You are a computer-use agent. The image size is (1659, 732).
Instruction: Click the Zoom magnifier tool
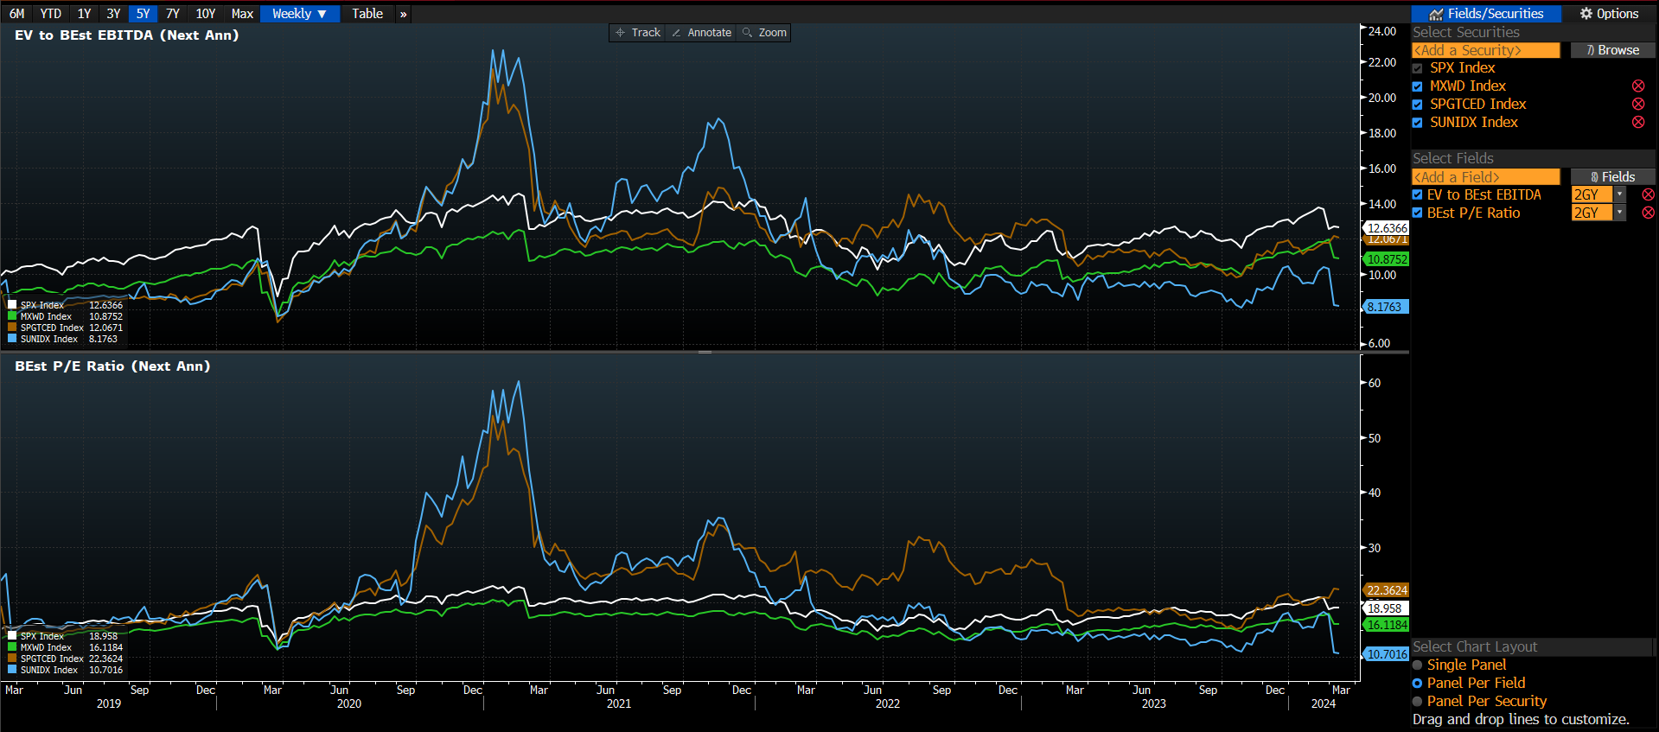pyautogui.click(x=764, y=33)
